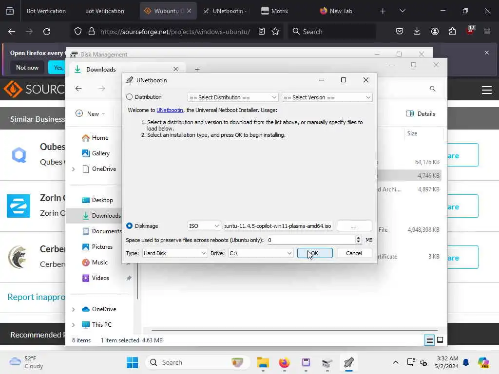Increase persistent space with spinner arrows

pos(358,238)
